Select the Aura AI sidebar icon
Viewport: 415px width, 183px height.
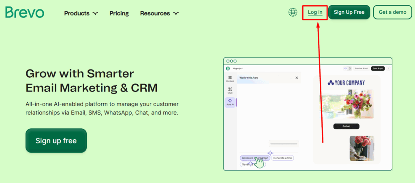[230, 102]
